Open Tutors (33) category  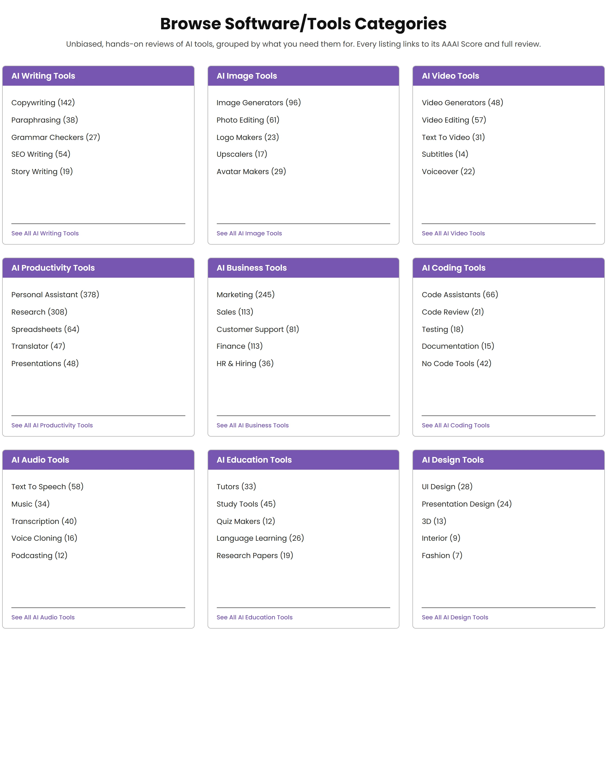click(236, 487)
